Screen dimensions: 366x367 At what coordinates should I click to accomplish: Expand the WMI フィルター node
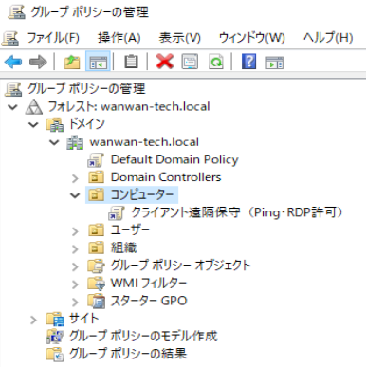point(75,284)
